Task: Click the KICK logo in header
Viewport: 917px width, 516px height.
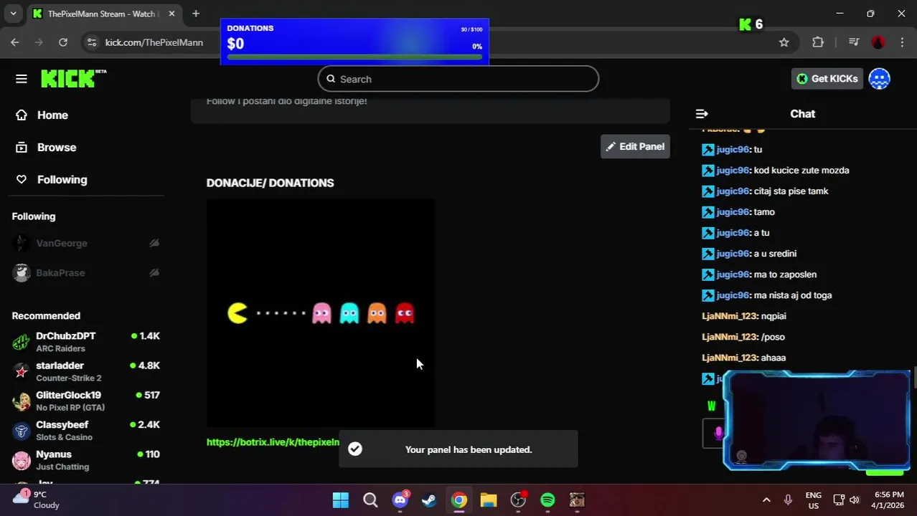Action: (73, 79)
